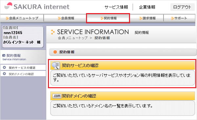
Task: Open 契約サービスの確認 heading in main panel
Action: pyautogui.click(x=80, y=66)
